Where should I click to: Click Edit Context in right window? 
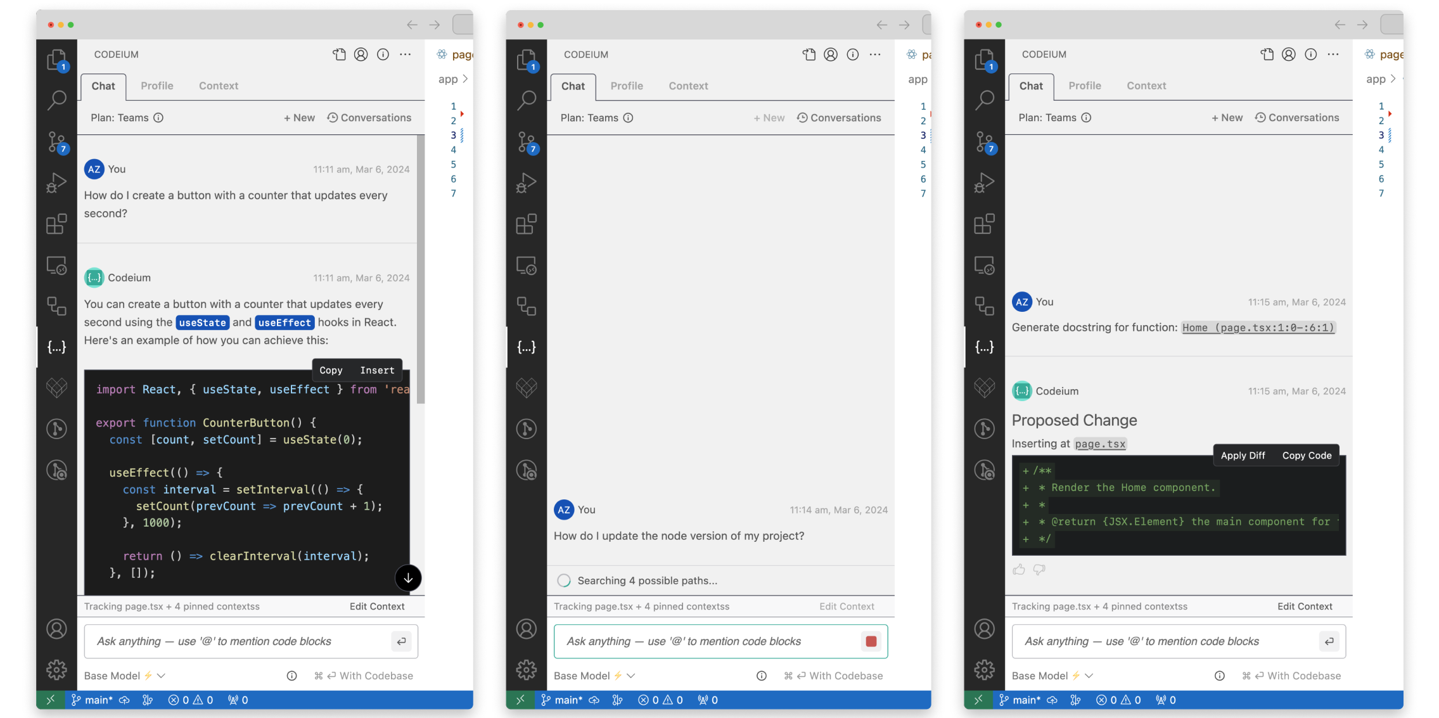click(1305, 606)
